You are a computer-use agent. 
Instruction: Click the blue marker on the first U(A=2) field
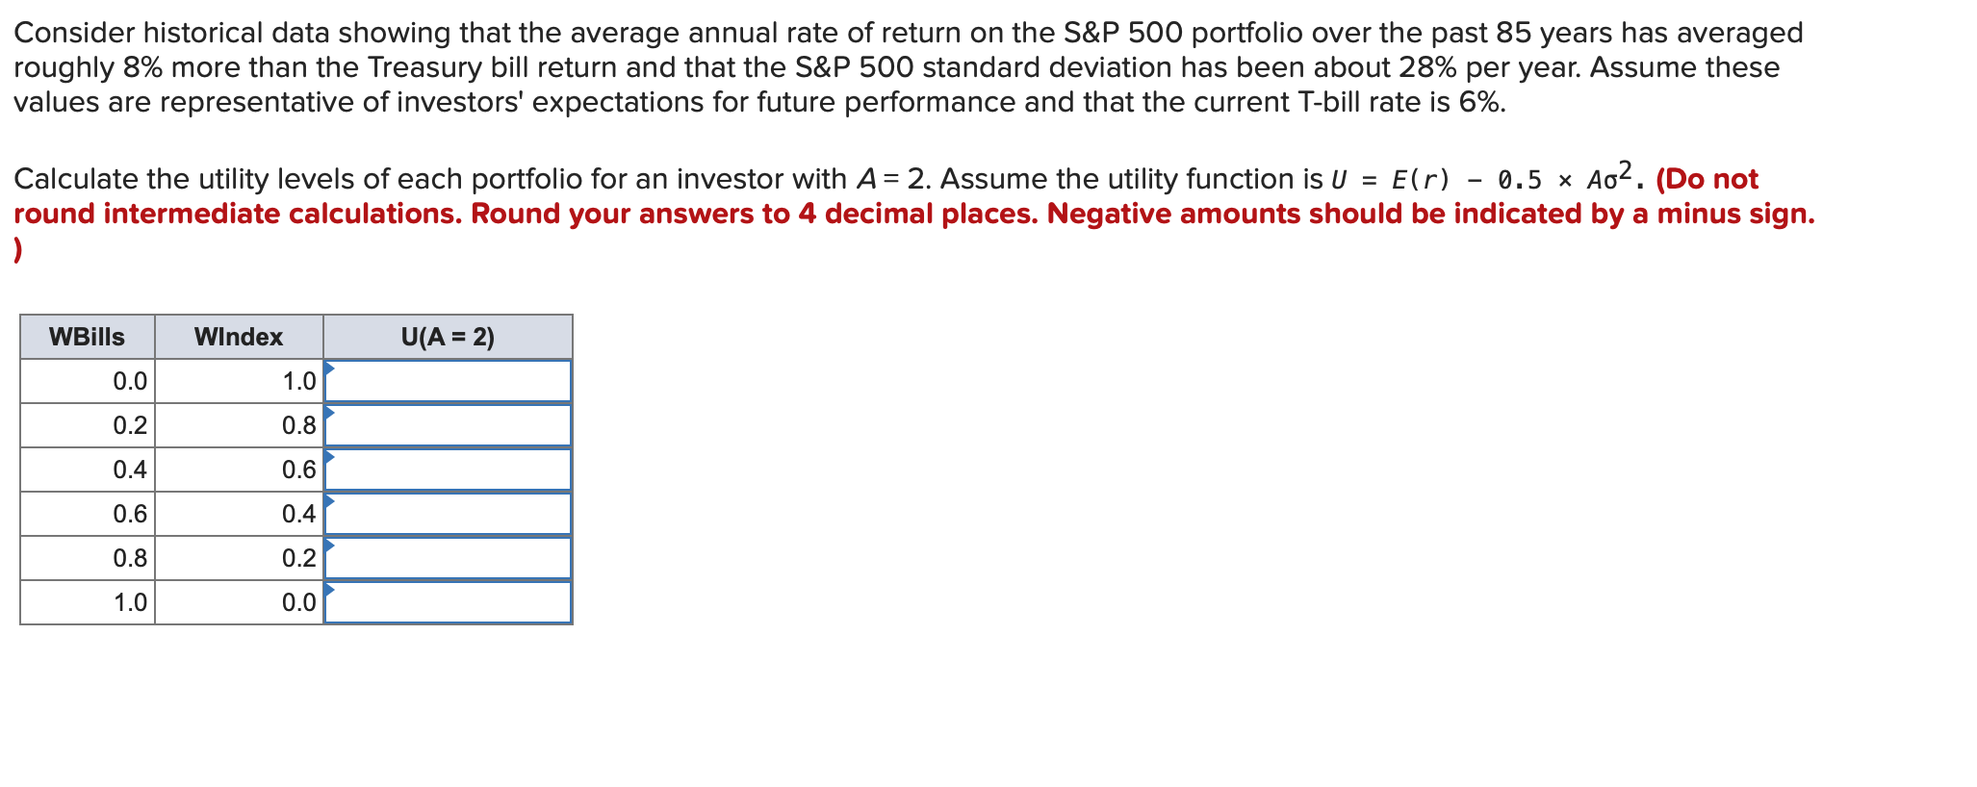click(330, 369)
